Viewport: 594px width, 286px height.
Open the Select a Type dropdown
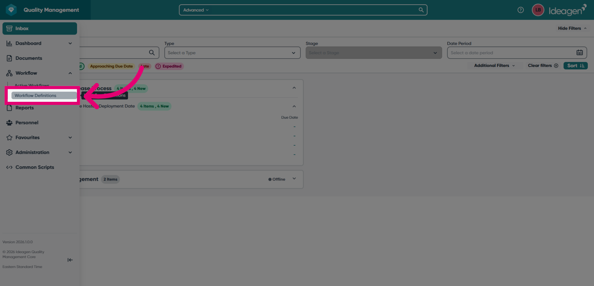[x=232, y=53]
